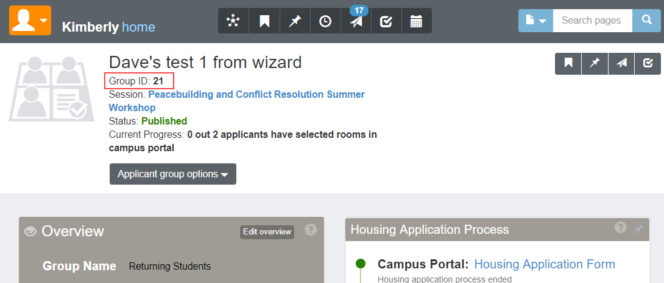Click the pin icon in top navigation bar
The image size is (664, 283).
coord(295,21)
